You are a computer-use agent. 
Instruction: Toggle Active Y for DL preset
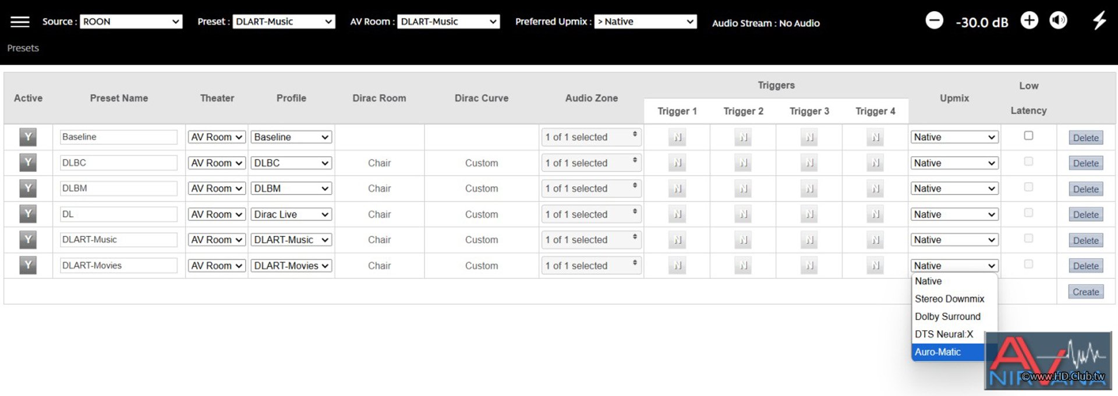(28, 214)
